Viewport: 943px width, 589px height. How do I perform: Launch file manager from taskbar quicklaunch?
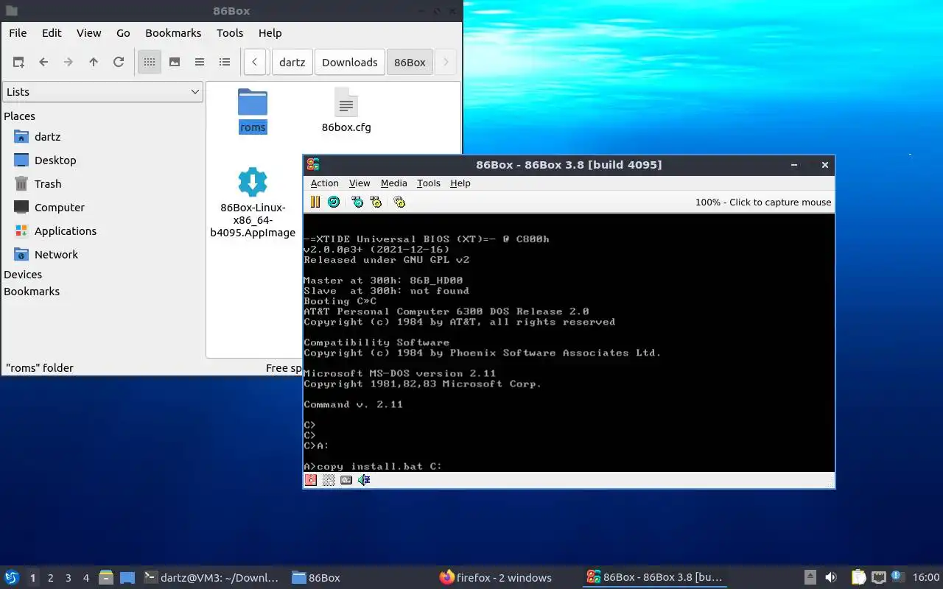106,578
